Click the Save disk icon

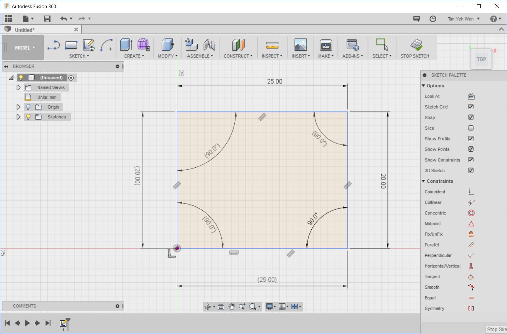(47, 19)
